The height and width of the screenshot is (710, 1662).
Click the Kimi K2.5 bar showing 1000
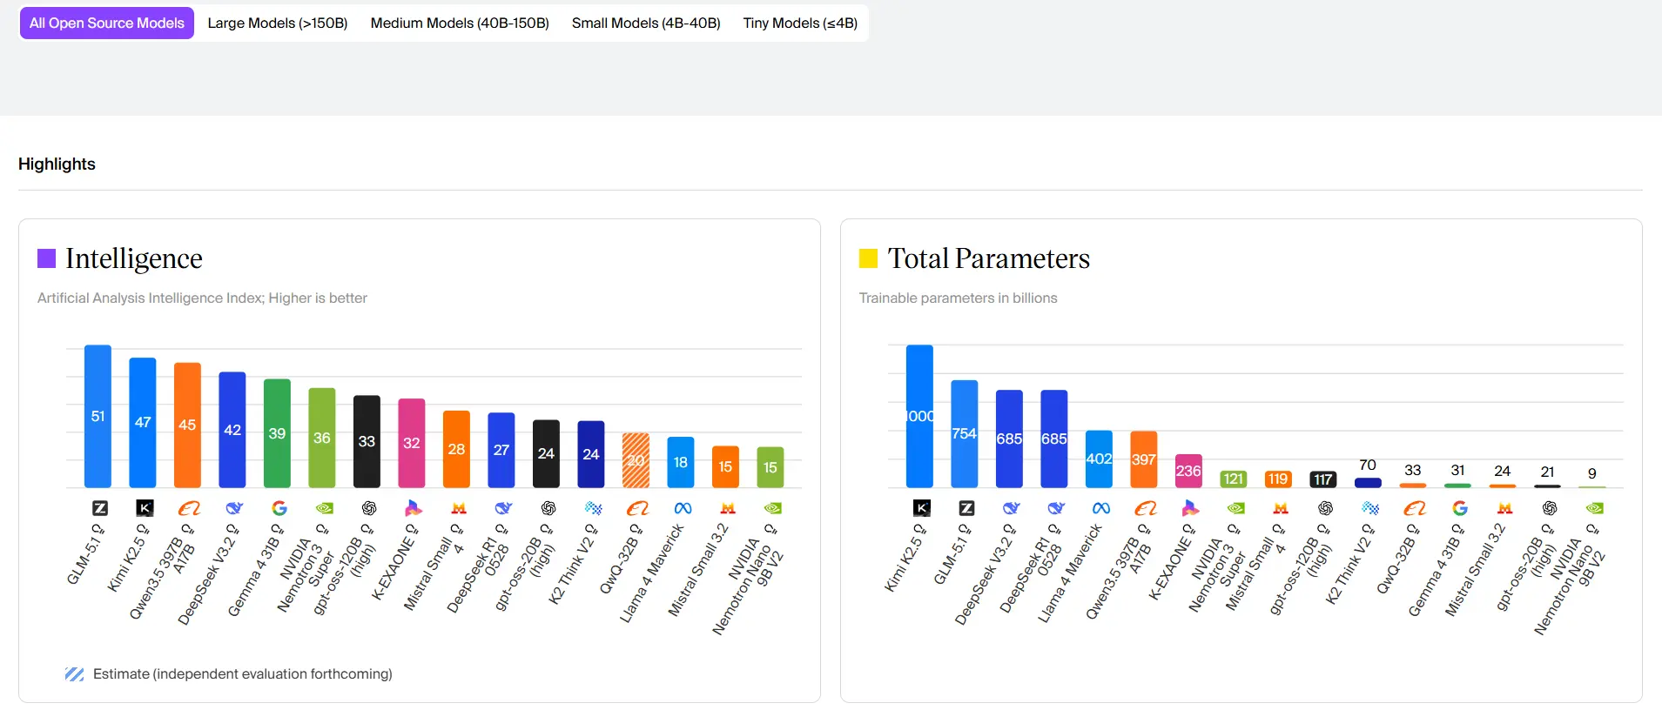[919, 416]
